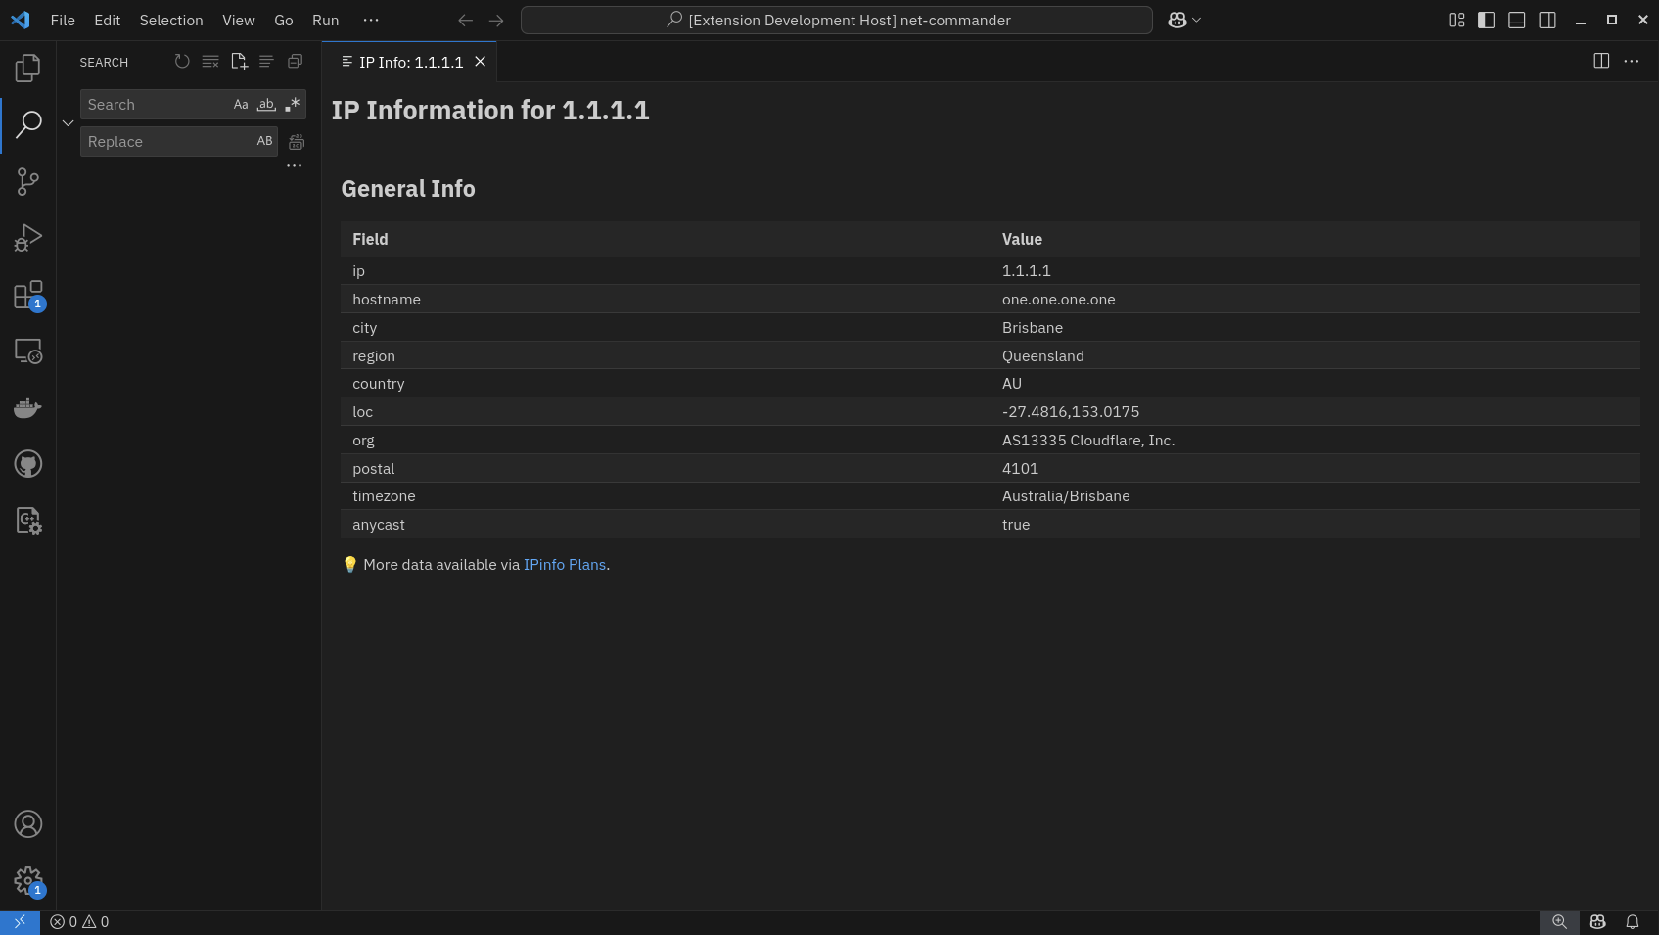
Task: Follow the IPinfo Plans link
Action: 565,565
